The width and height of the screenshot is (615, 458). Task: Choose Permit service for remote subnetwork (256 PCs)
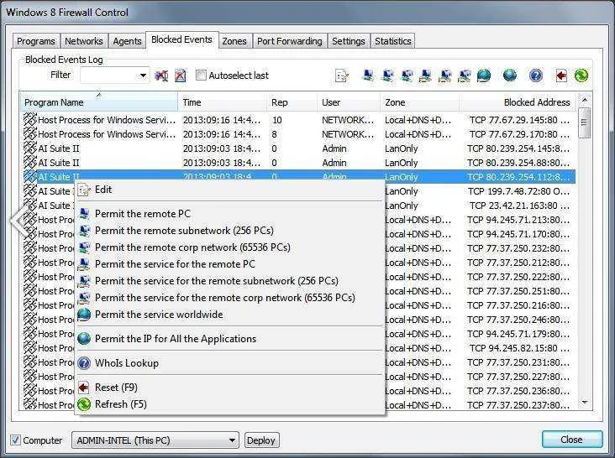pos(229,281)
